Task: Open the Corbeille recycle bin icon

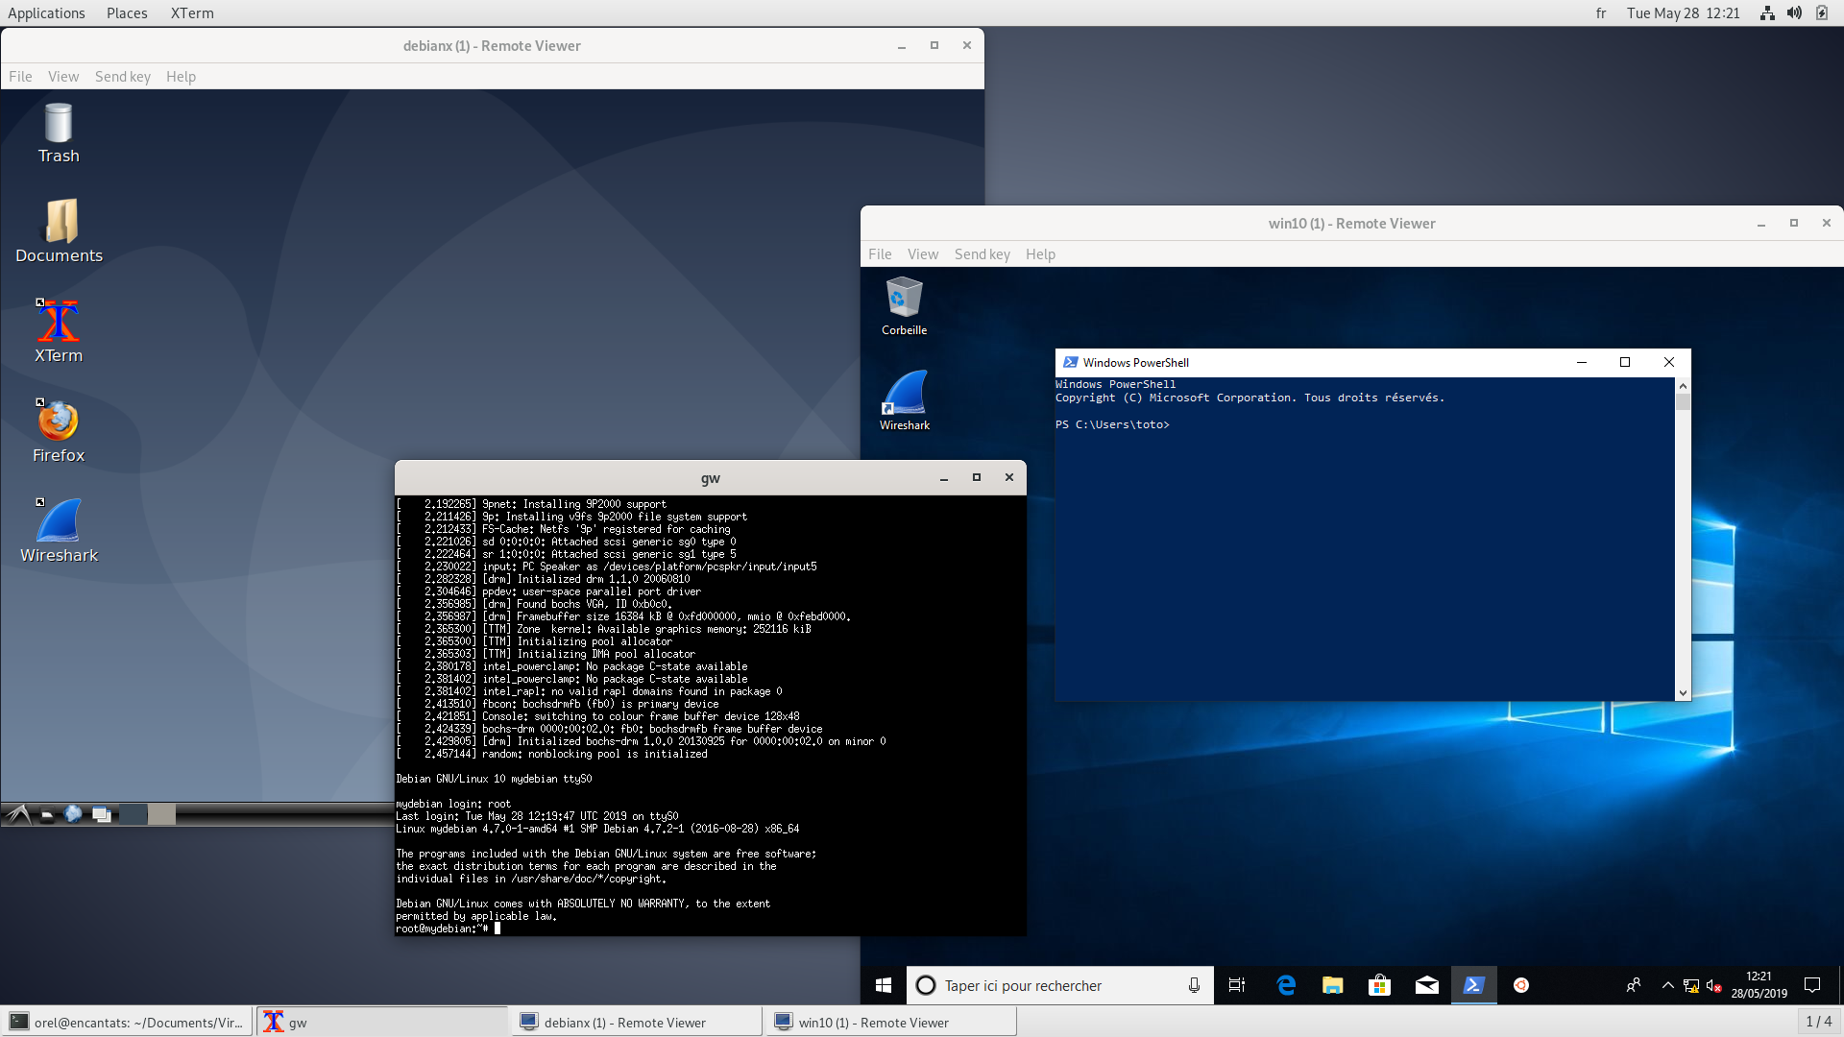Action: click(x=904, y=299)
